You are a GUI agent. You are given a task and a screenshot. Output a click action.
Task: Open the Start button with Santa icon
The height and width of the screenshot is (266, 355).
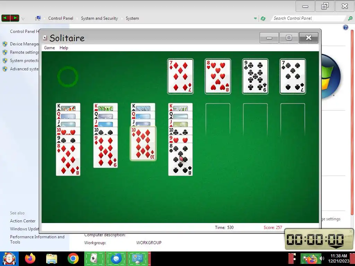(9, 259)
